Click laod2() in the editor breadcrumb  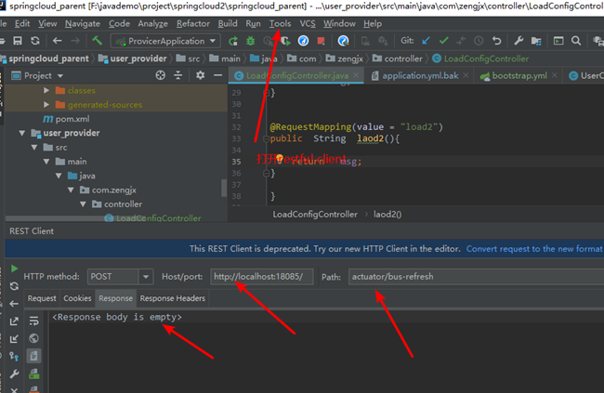point(387,215)
